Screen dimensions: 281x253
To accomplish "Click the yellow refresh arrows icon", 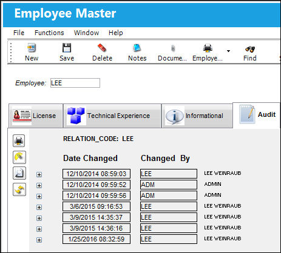I will 19,189.
